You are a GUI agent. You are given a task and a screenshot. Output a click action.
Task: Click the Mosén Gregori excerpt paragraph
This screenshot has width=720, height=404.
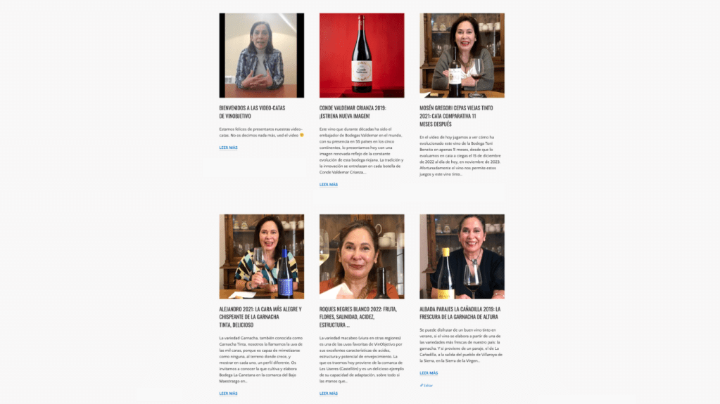tap(460, 156)
